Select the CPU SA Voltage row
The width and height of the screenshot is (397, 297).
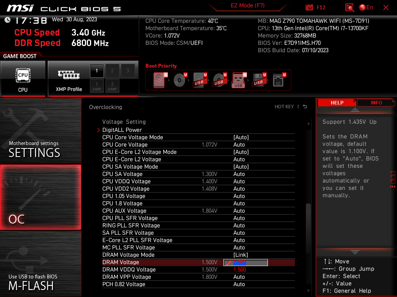coord(198,174)
